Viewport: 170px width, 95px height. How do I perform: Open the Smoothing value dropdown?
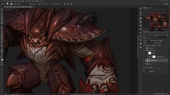point(62,4)
